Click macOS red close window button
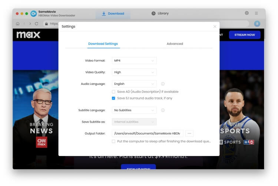Viewport: 278px width, 186px height. click(17, 14)
